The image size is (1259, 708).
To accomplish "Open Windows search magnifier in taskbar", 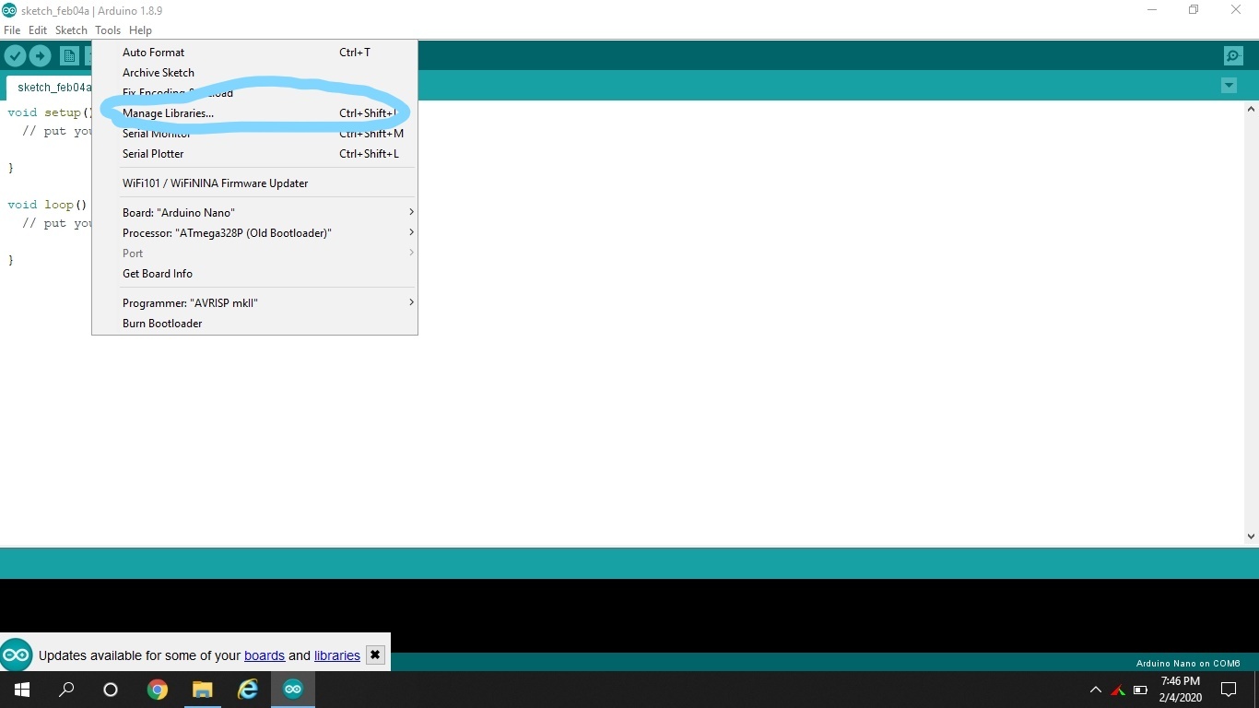I will click(66, 690).
